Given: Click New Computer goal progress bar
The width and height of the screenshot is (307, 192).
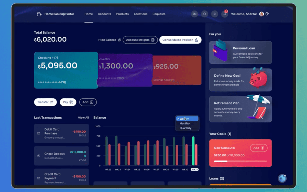Looking at the screenshot, I should (x=240, y=161).
